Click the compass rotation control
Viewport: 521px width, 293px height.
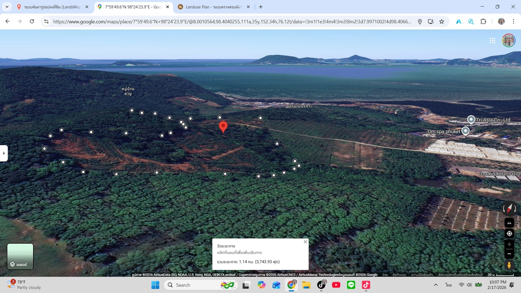(509, 209)
